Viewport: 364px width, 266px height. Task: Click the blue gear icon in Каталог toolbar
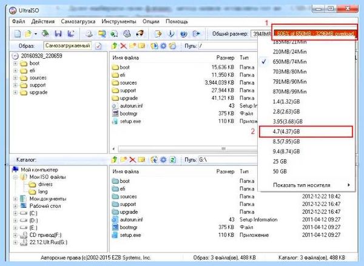(163, 159)
